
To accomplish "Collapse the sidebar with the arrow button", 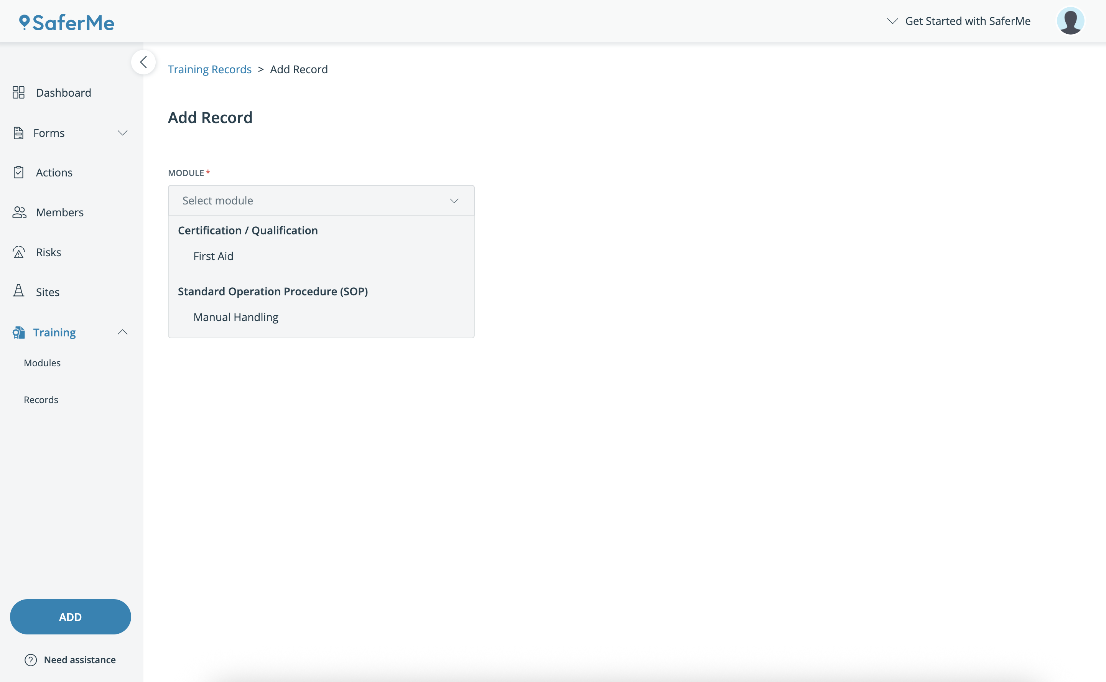I will point(143,62).
